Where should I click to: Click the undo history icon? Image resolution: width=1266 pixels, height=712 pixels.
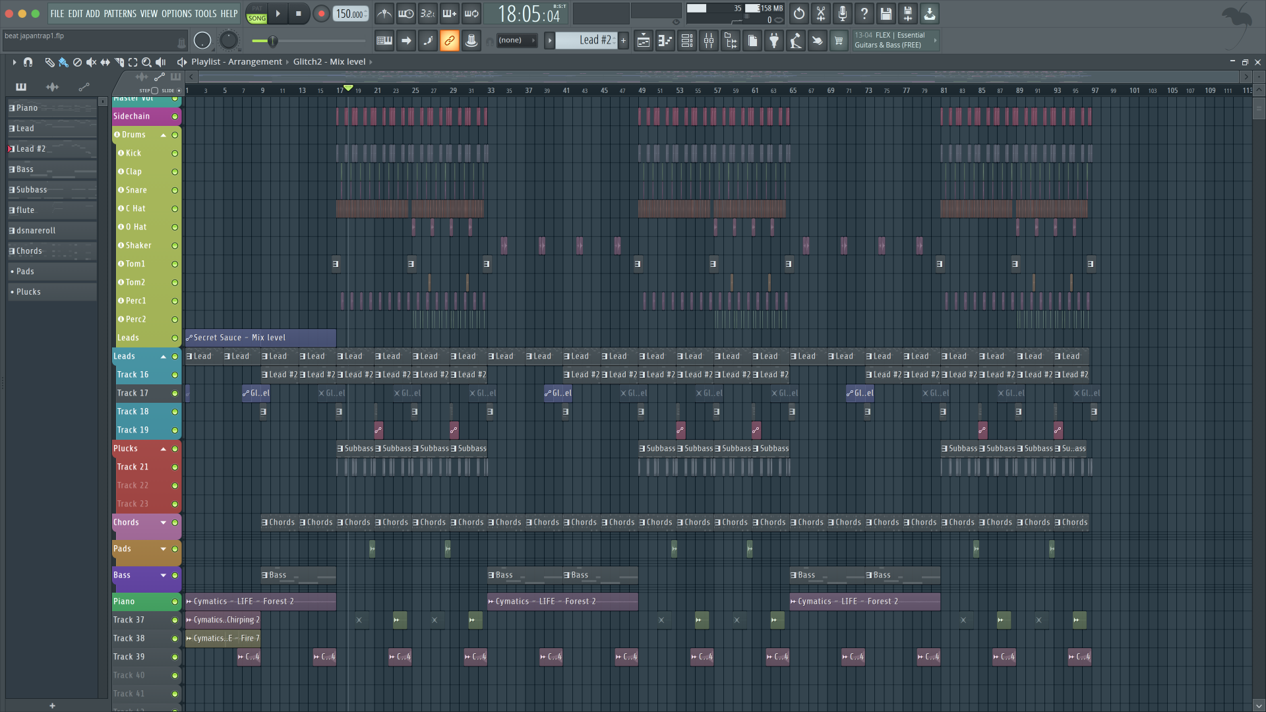799,13
